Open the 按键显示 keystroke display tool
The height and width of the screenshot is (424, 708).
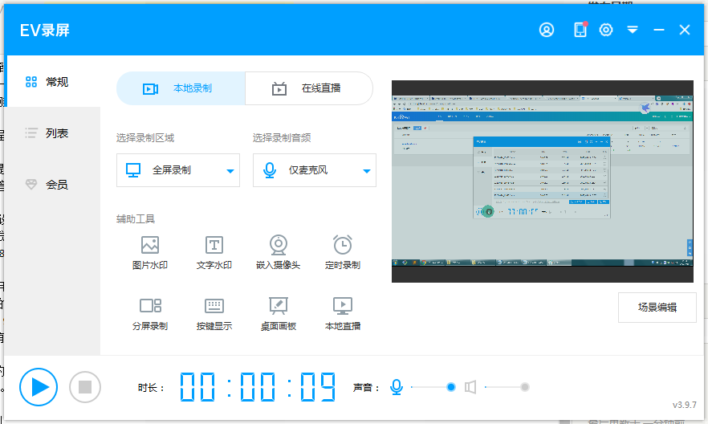coord(214,314)
